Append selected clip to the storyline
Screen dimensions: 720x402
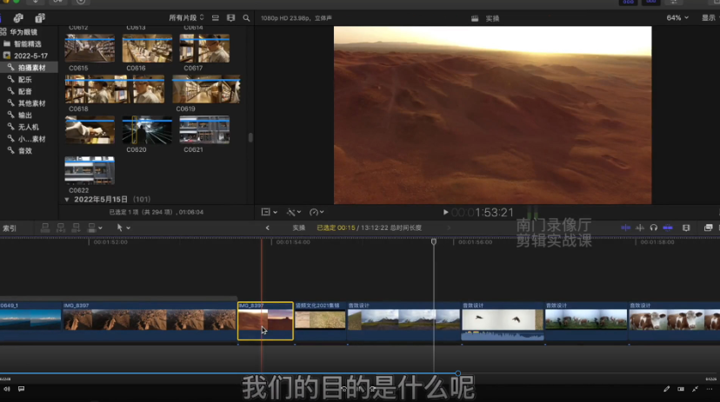pos(77,227)
